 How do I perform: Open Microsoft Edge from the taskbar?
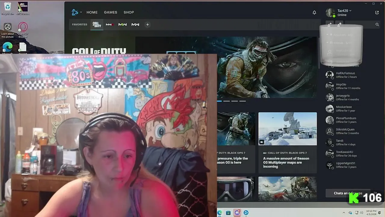coord(220,213)
